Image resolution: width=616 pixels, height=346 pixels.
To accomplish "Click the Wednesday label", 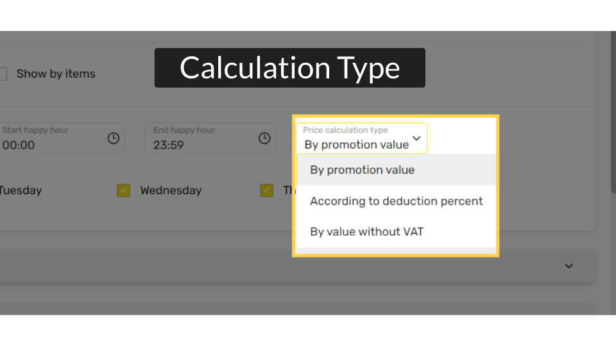I will [171, 191].
